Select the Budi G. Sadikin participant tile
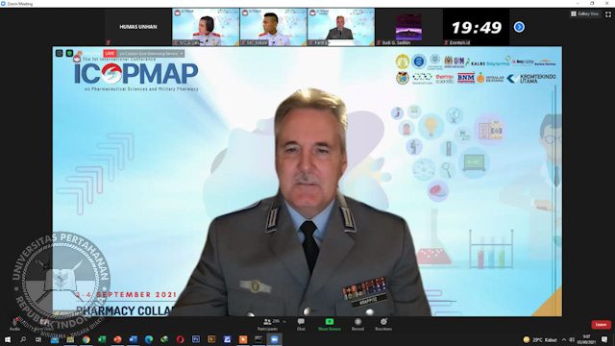The height and width of the screenshot is (346, 615). point(408,27)
